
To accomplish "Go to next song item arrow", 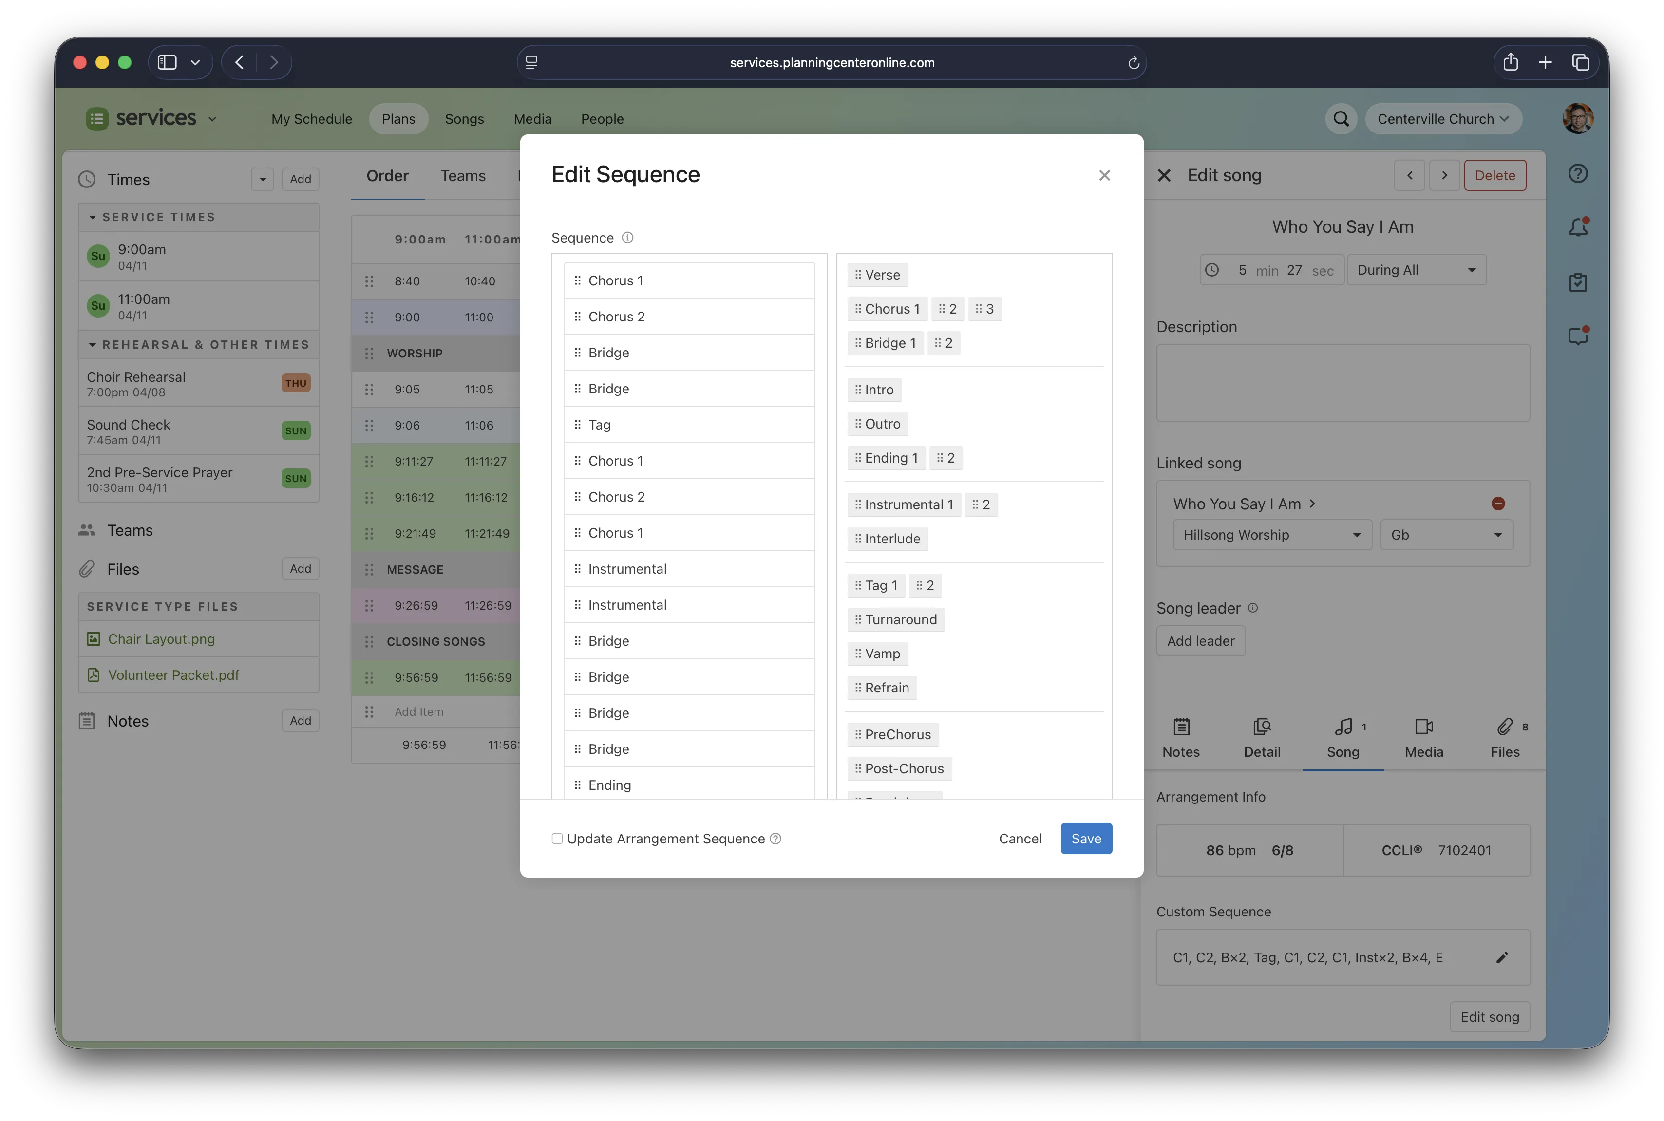I will pyautogui.click(x=1444, y=175).
